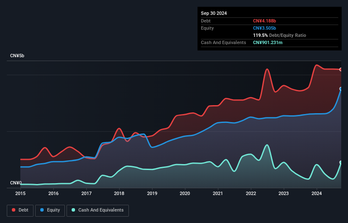The image size is (348, 223).
Task: Toggle the Equity series legend button
Action: (x=50, y=210)
